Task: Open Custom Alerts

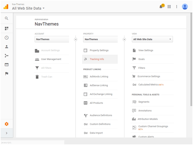Action: point(146,137)
